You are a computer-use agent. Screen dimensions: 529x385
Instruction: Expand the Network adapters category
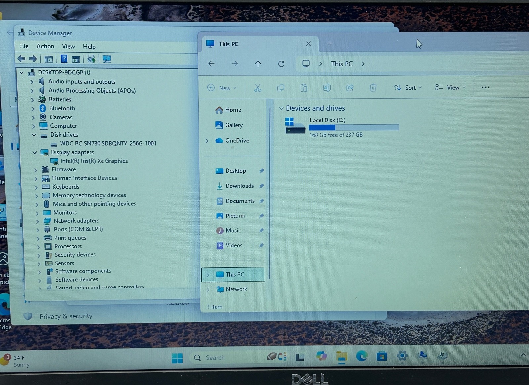(37, 221)
